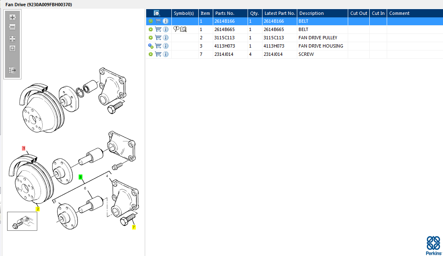Add BELT 2614B665 to cart
The height and width of the screenshot is (256, 443).
coord(158,29)
